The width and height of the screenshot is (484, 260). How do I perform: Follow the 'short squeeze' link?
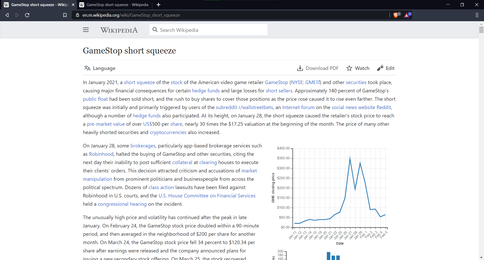click(139, 82)
